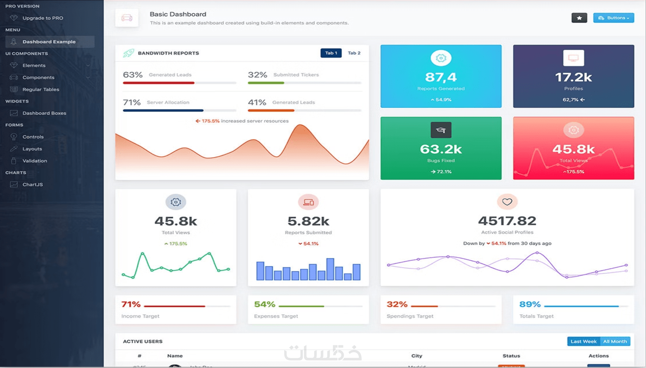
Task: Expand the Components submenu chevron
Action: [88, 78]
